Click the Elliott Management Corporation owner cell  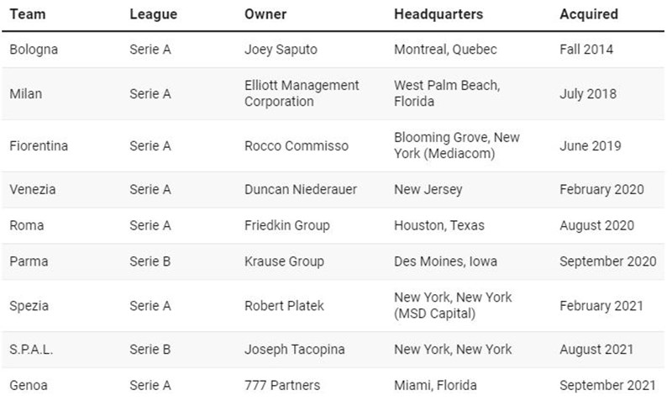click(x=302, y=93)
